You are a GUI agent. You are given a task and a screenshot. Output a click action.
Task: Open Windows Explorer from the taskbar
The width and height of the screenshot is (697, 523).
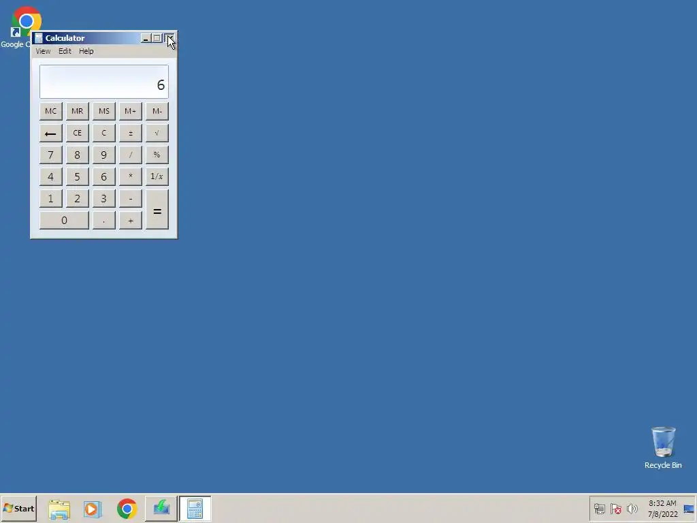59,509
